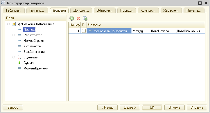Image resolution: width=210 pixels, height=113 pixels.
Task: Switch to the Дополнительно tab
Action: (81, 10)
